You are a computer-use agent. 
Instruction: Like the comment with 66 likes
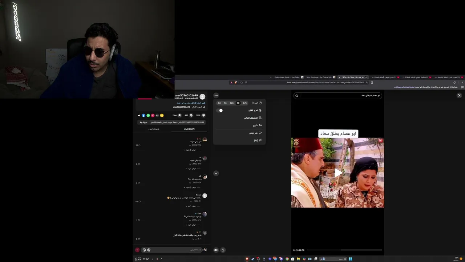(139, 202)
